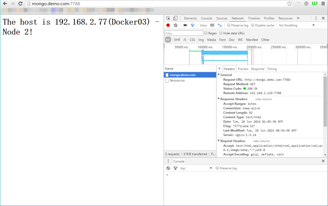Capture screenshots with camera icon

pyautogui.click(x=185, y=25)
